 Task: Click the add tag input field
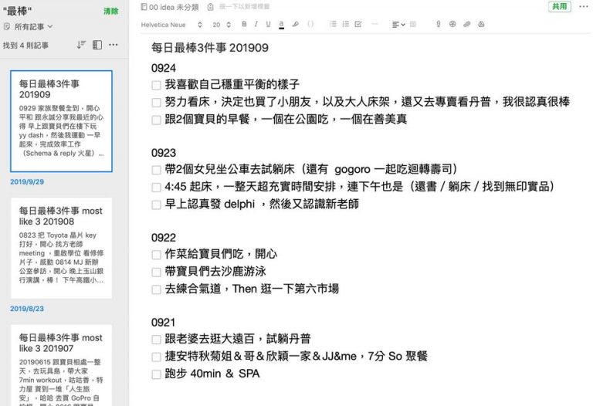point(245,7)
